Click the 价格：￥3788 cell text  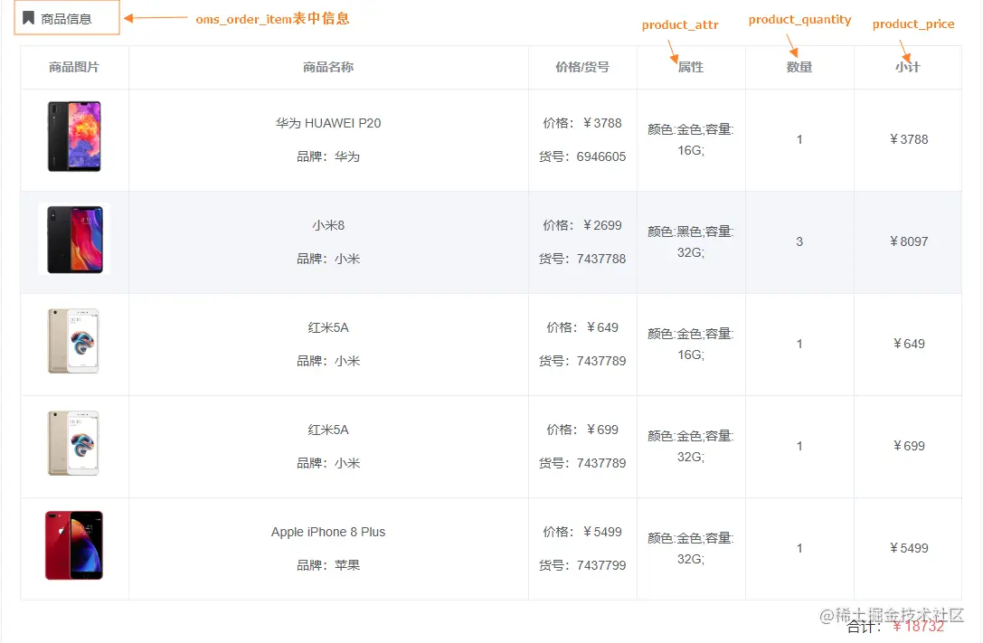pyautogui.click(x=582, y=124)
